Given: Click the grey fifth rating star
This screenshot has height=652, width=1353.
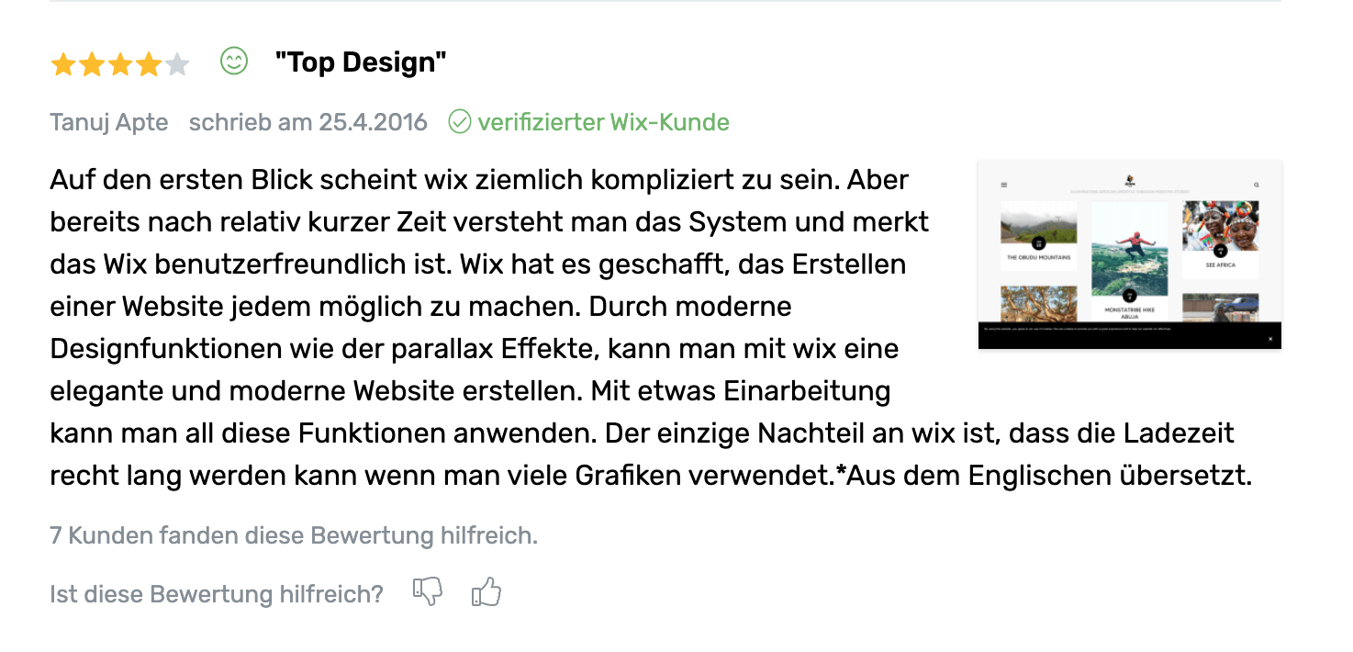Looking at the screenshot, I should point(177,64).
